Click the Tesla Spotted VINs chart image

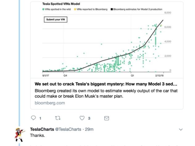point(107,40)
